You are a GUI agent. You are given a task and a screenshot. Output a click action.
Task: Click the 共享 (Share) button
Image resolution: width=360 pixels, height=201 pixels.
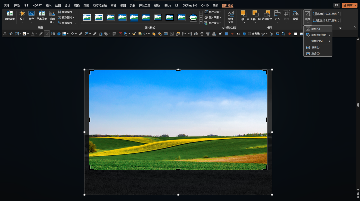349,5
